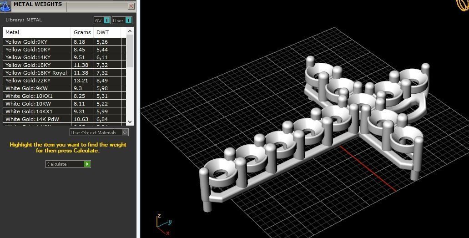Click the 5,26 DWT value
The height and width of the screenshot is (238, 469).
pyautogui.click(x=102, y=42)
